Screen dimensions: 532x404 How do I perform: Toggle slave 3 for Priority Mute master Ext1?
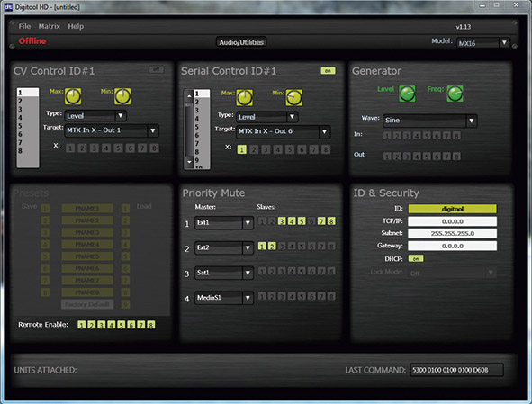point(282,221)
